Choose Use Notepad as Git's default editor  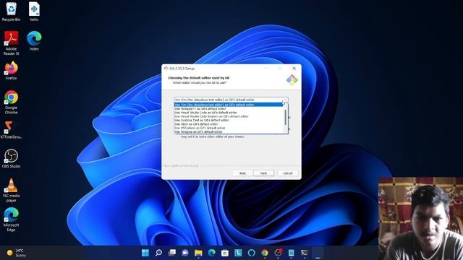[229, 131]
